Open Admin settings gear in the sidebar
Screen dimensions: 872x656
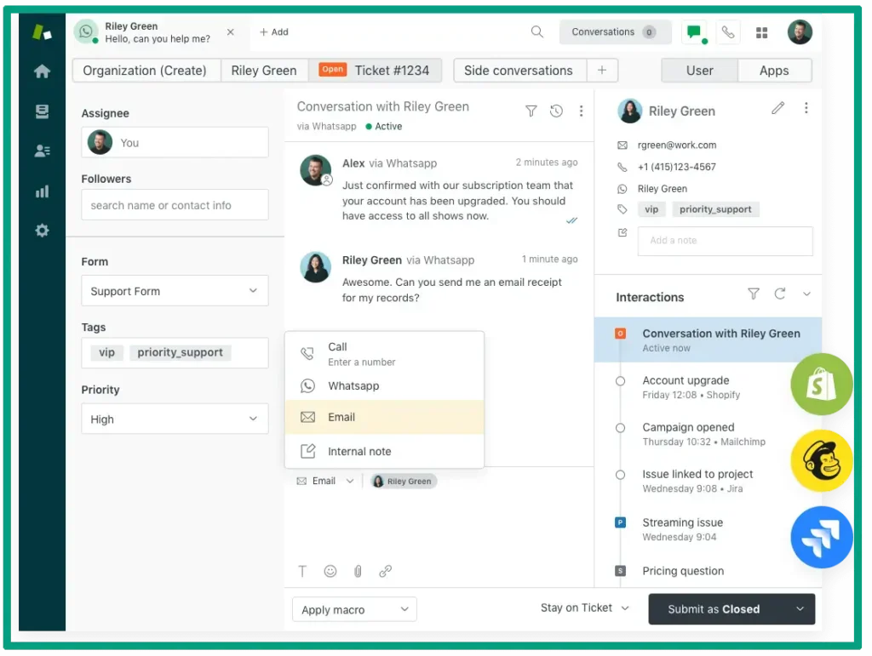click(x=42, y=230)
